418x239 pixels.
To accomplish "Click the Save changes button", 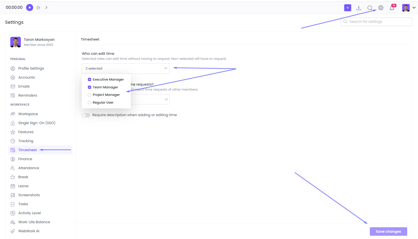I will (x=388, y=231).
